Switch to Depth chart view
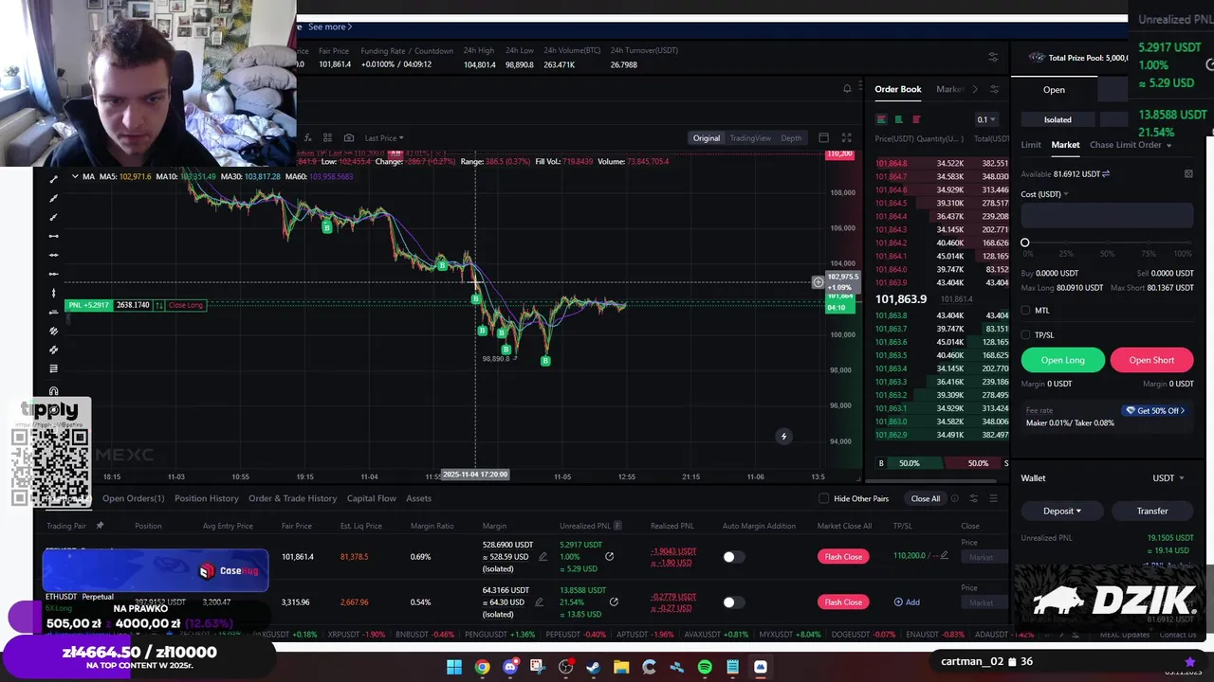 click(791, 138)
